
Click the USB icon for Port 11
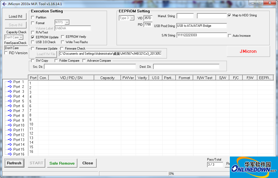tap(10, 130)
